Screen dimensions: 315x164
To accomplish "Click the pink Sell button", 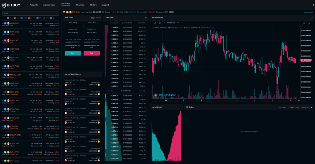I will [92, 53].
